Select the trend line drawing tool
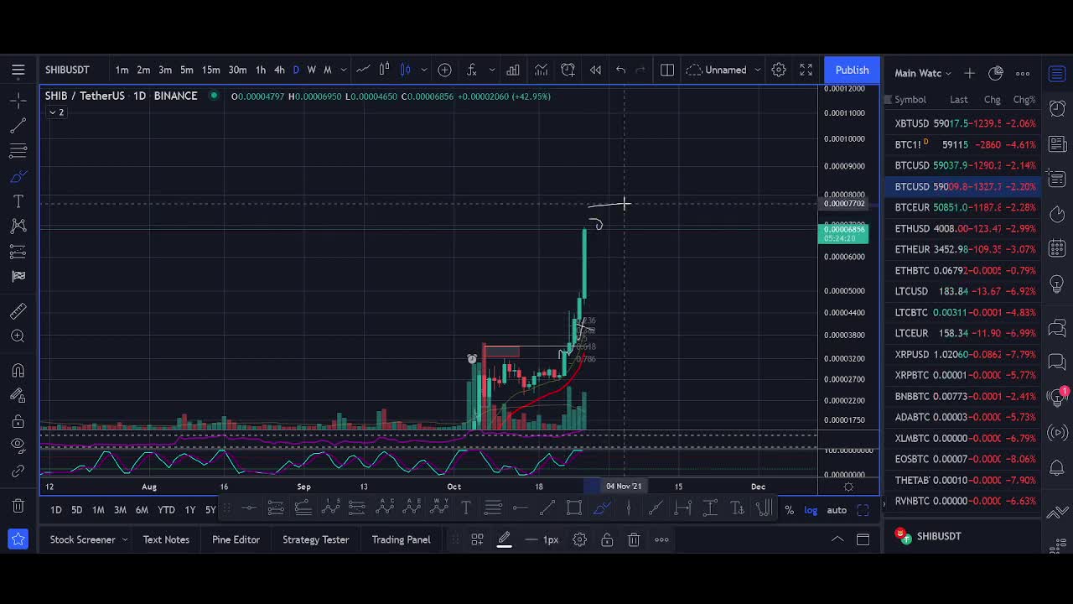The height and width of the screenshot is (604, 1073). (x=18, y=126)
